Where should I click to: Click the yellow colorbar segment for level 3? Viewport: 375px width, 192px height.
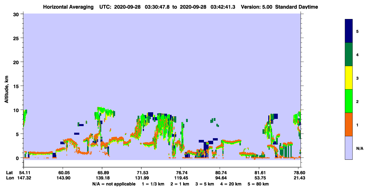tap(349, 78)
